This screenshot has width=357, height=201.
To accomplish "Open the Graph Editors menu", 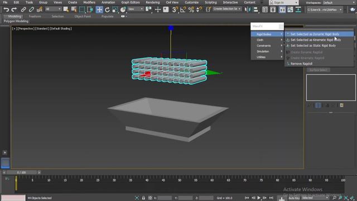I will pos(130,2).
